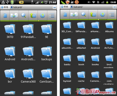The image size is (117, 96).
Task: Tap the alarm clock icon in left status bar
Action: [x=46, y=2]
